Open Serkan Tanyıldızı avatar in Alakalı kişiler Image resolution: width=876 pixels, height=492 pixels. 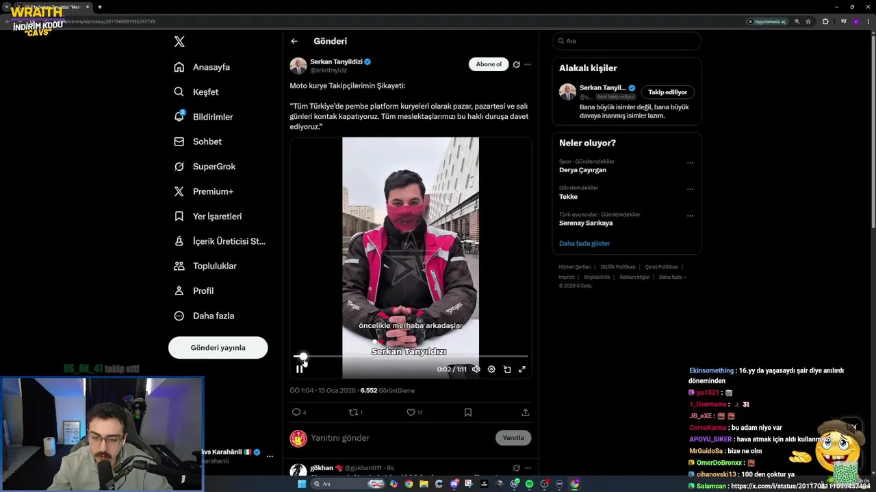point(567,92)
